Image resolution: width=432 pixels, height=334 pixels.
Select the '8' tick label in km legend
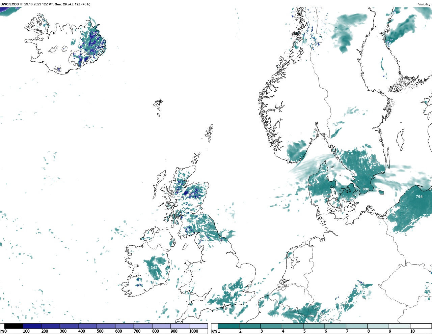[x=369, y=331]
